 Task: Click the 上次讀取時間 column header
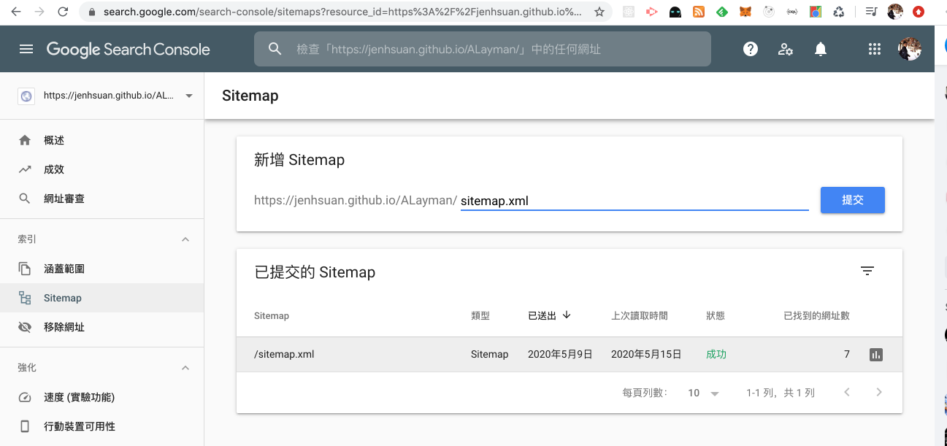point(640,316)
